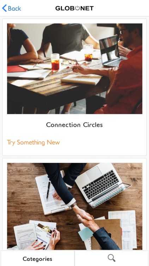Click the red notebook on meeting table
The width and height of the screenshot is (149, 266).
16,69
